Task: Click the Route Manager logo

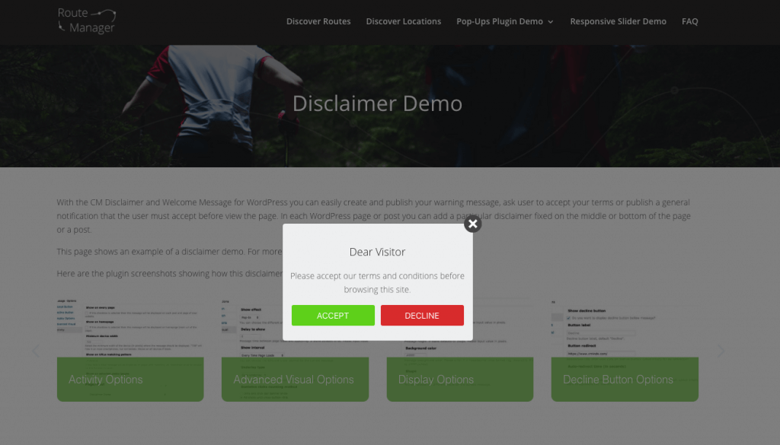Action: [86, 21]
